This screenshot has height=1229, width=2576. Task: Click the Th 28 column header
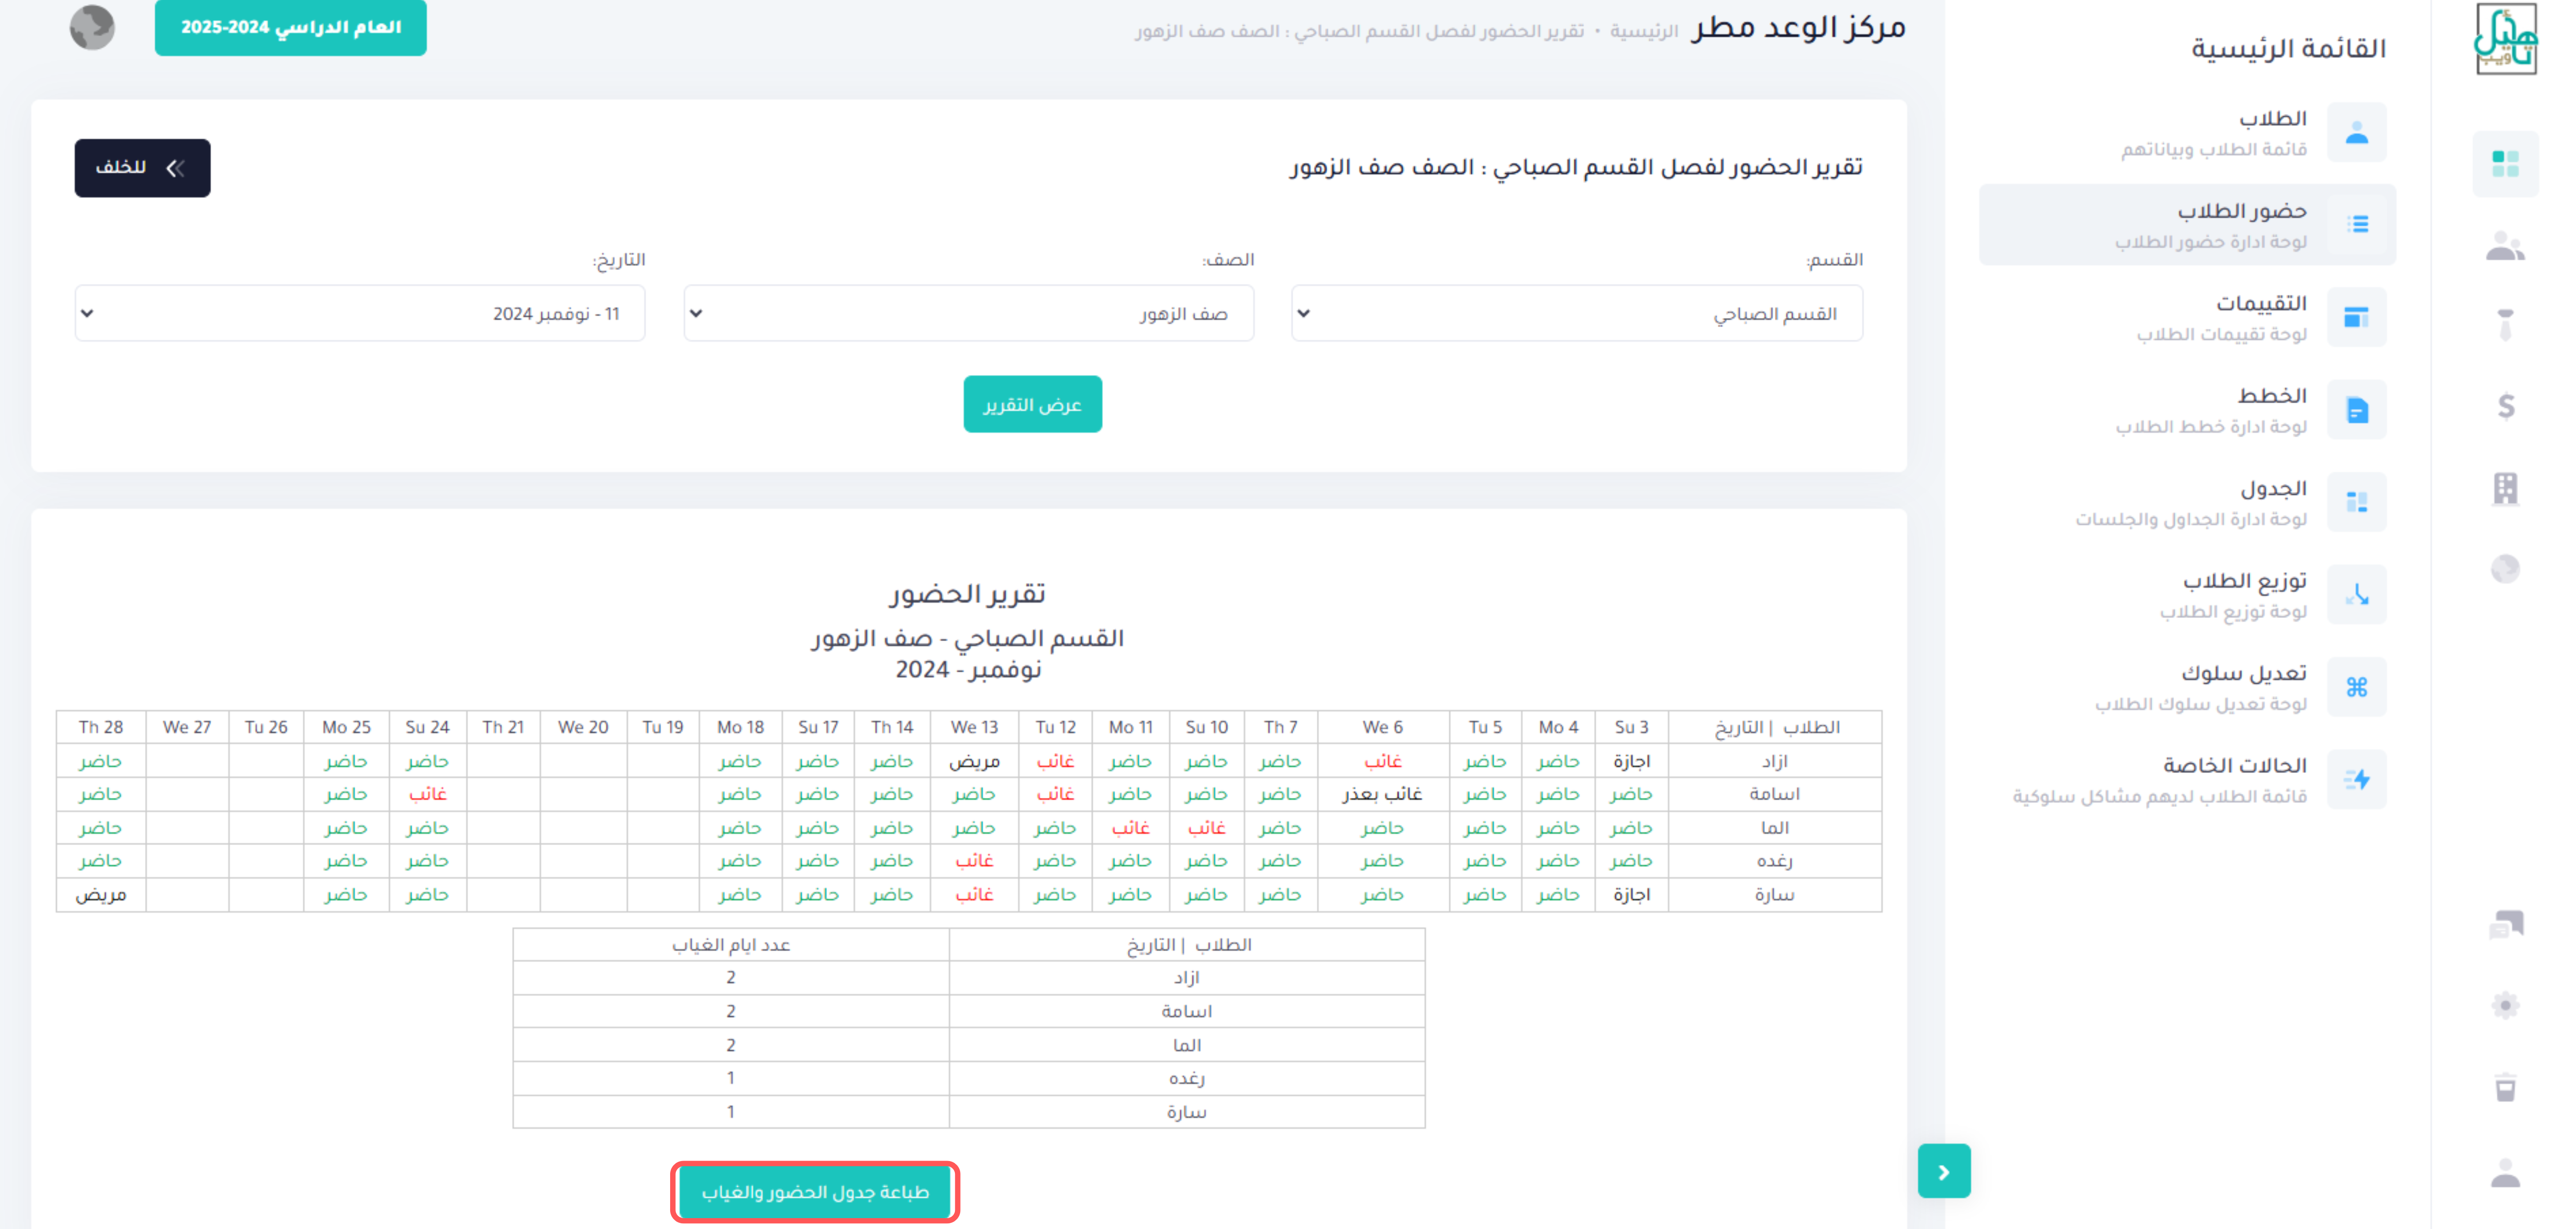point(101,727)
